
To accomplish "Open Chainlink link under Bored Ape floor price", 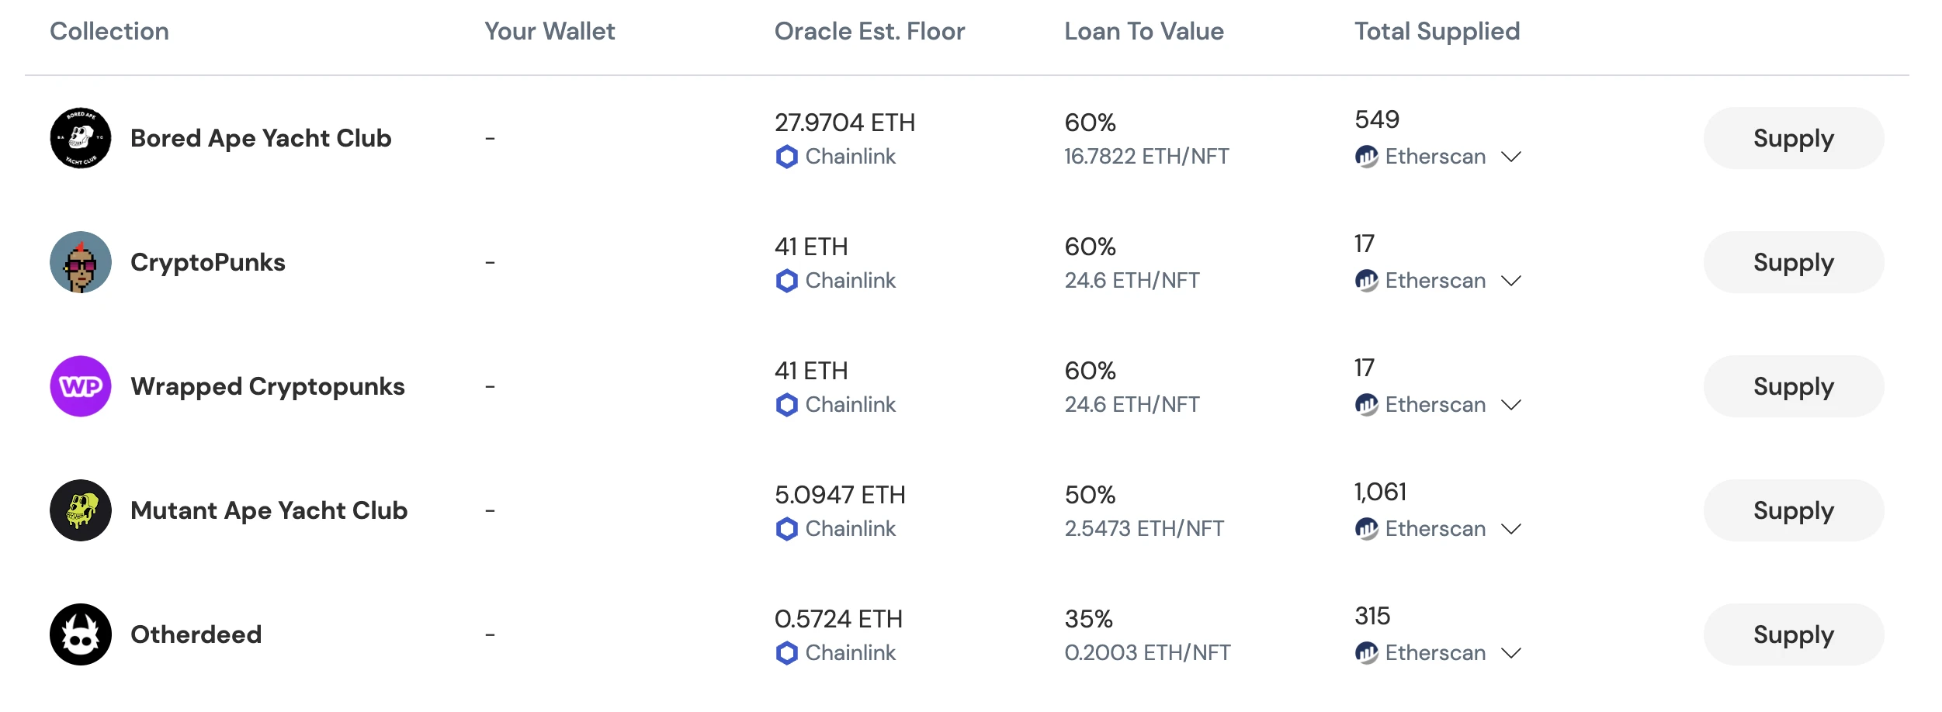I will 850,157.
